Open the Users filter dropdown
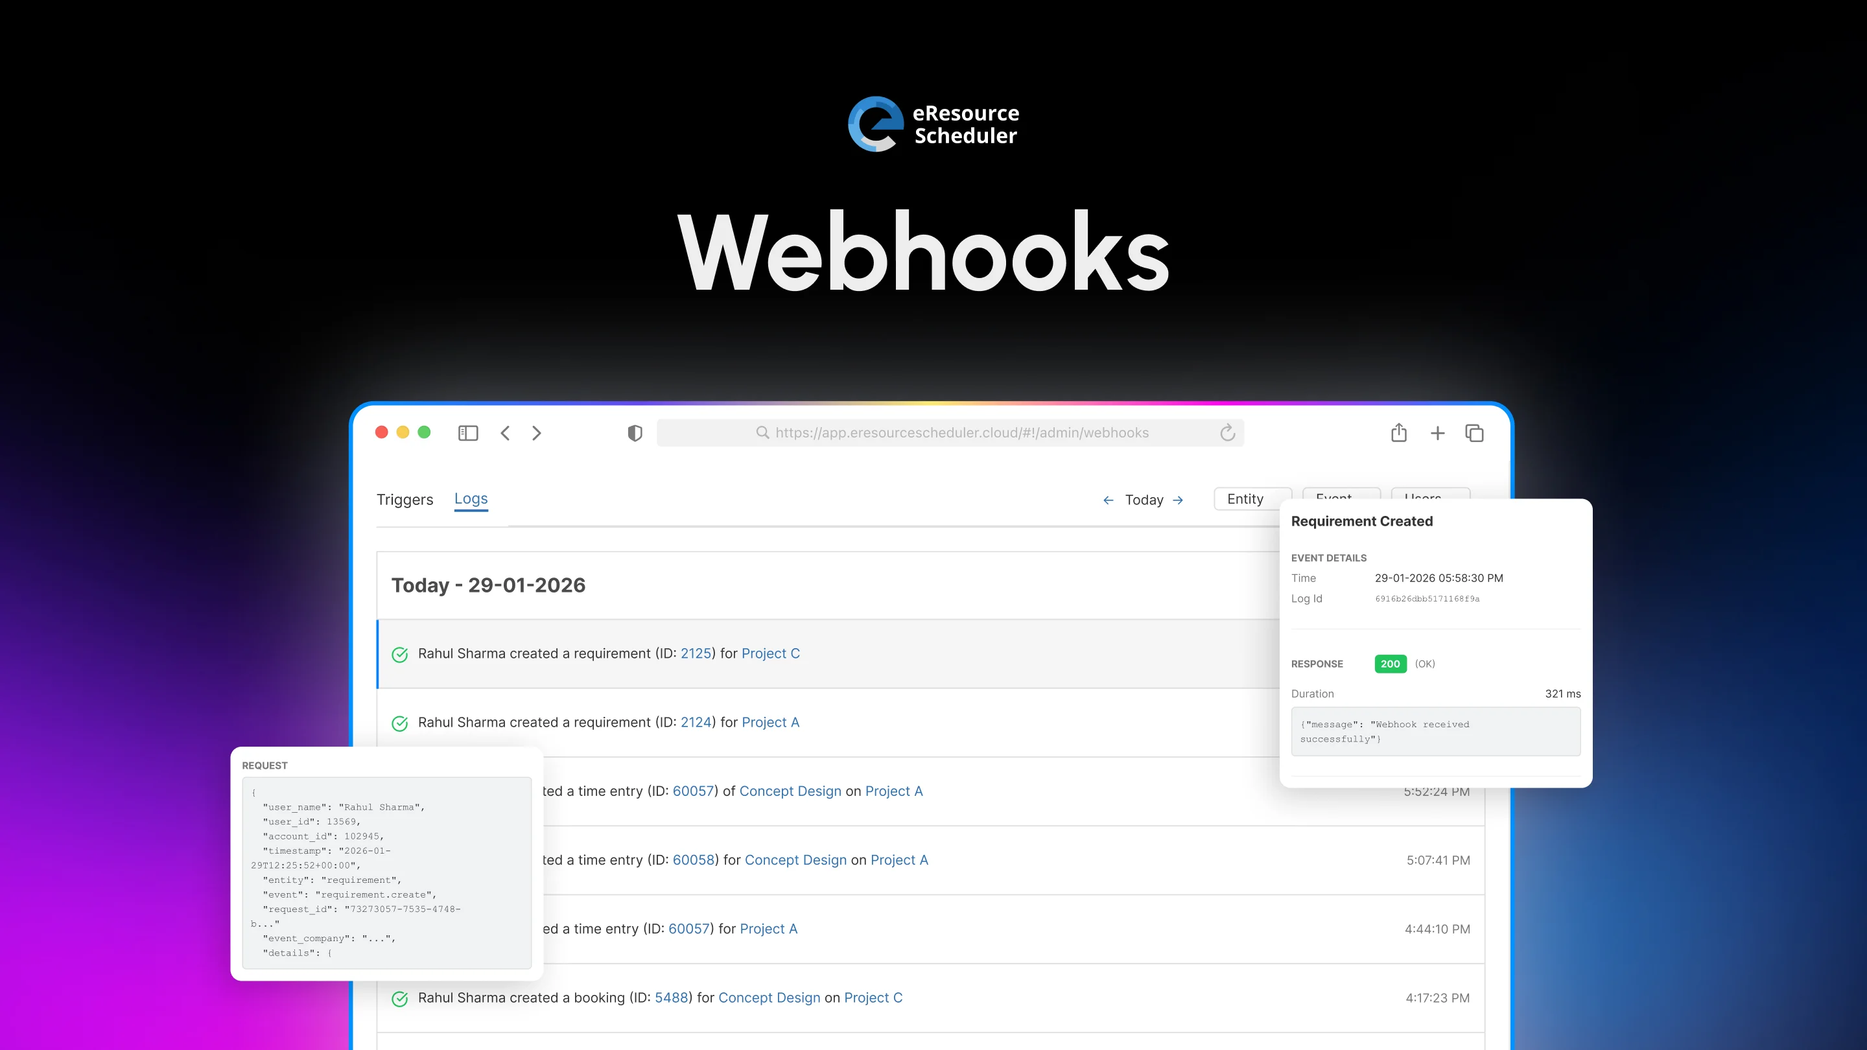Image resolution: width=1867 pixels, height=1050 pixels. (1429, 493)
